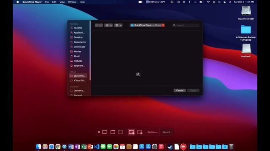This screenshot has height=151, width=270.
Task: Open the Edit menu
Action: [x=54, y=2]
